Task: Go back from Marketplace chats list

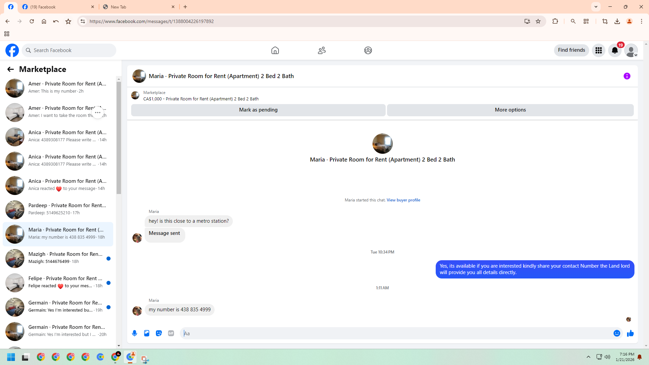Action: click(10, 69)
